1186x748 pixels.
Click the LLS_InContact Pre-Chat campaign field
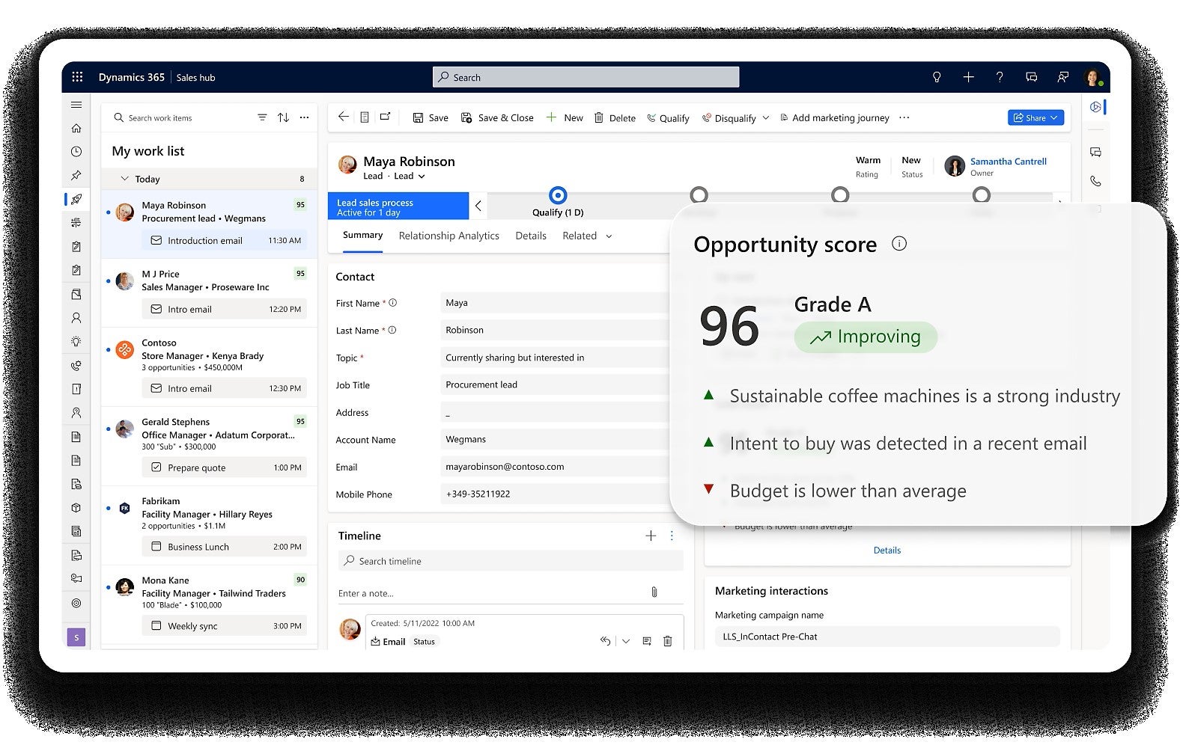(887, 637)
